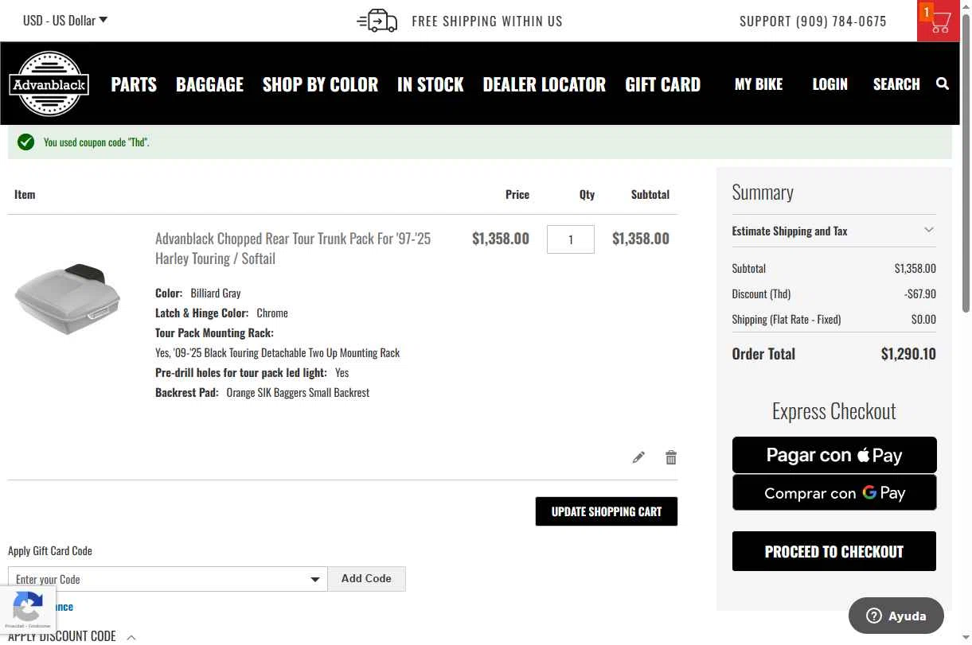Click the reCAPTCHA badge
The image size is (972, 645).
tap(28, 609)
